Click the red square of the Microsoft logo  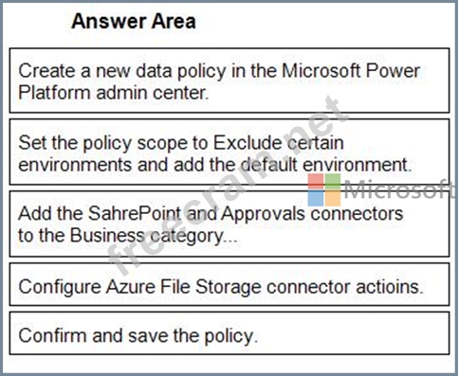click(x=316, y=181)
